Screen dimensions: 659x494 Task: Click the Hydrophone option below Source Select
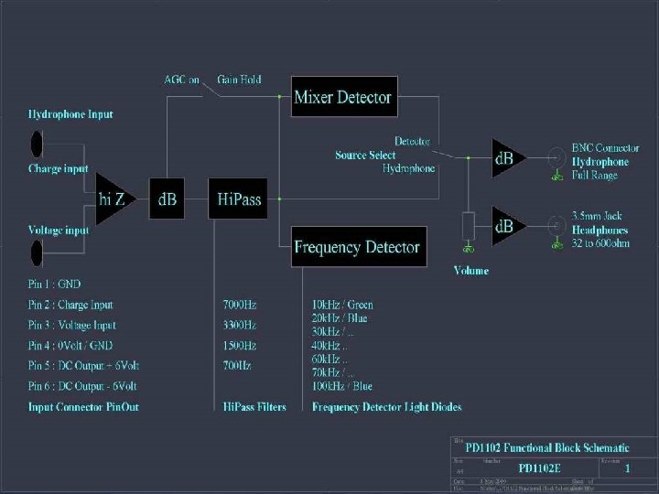pyautogui.click(x=408, y=168)
